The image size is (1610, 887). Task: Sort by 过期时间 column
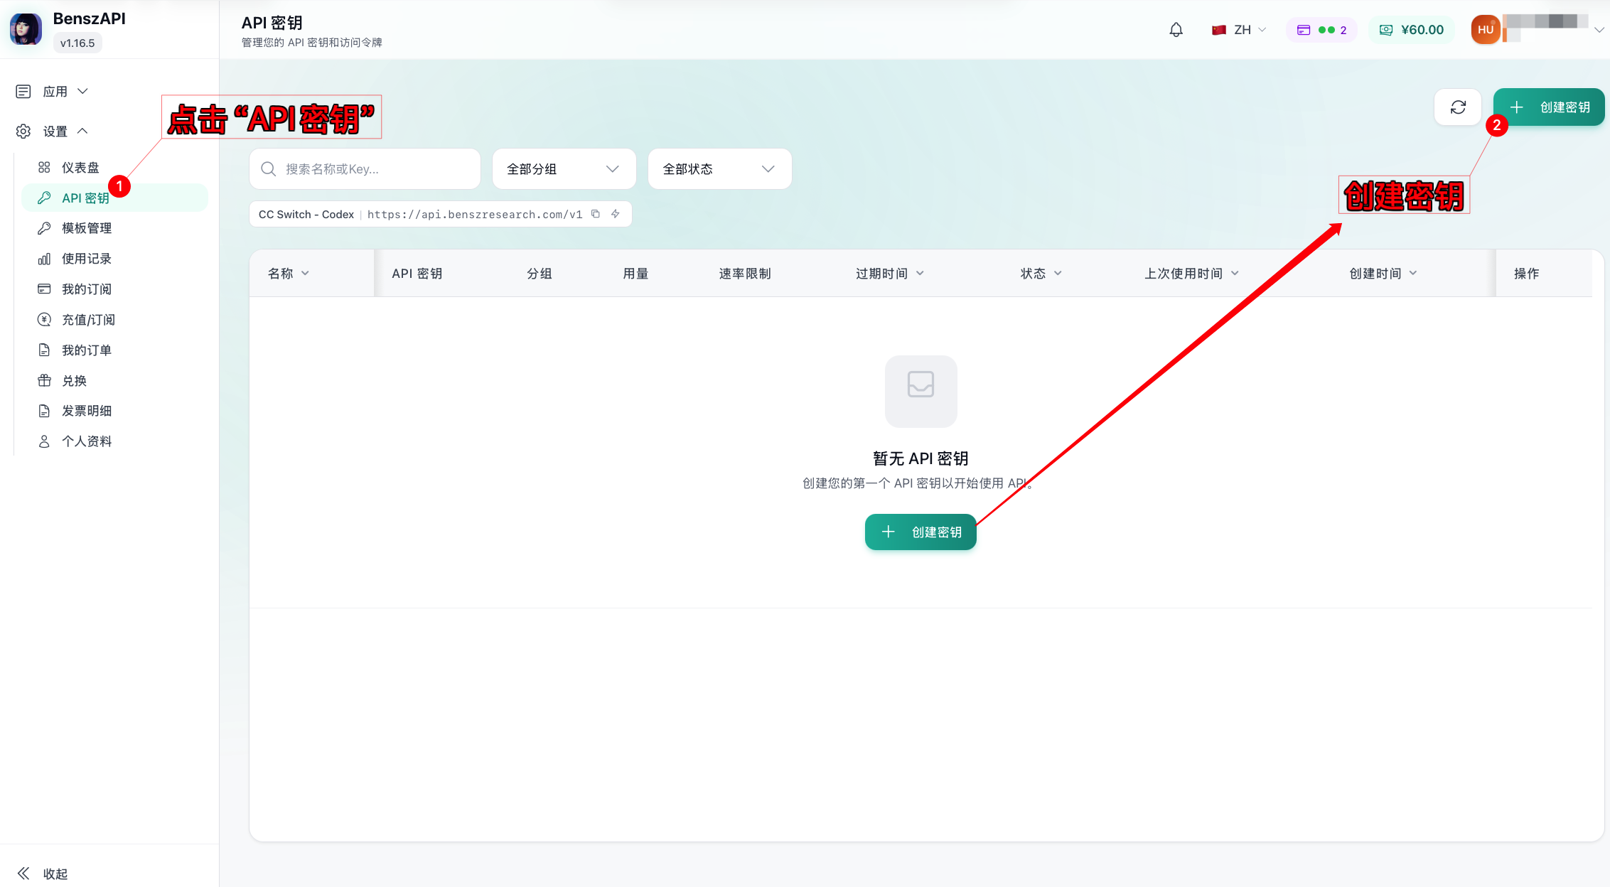click(890, 274)
